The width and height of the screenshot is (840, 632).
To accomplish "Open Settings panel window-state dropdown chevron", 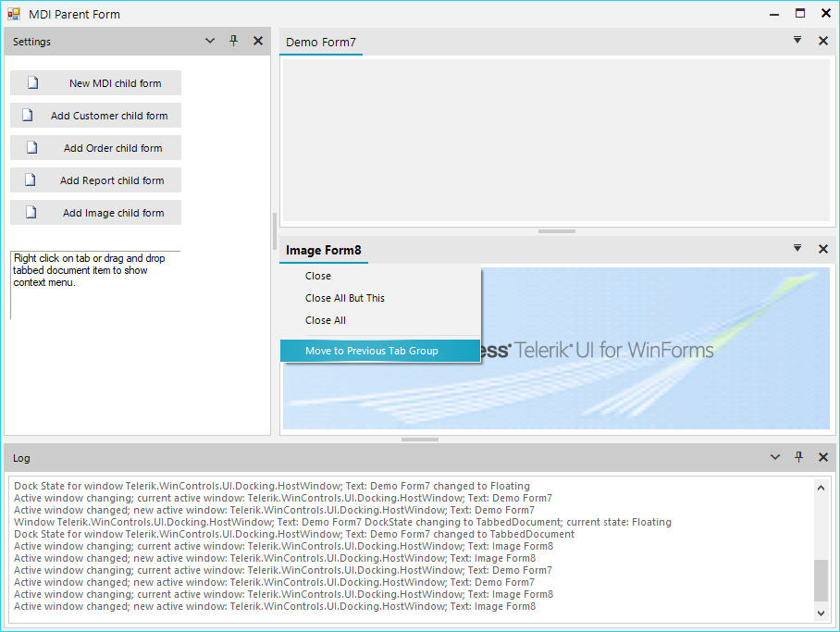I will [210, 41].
